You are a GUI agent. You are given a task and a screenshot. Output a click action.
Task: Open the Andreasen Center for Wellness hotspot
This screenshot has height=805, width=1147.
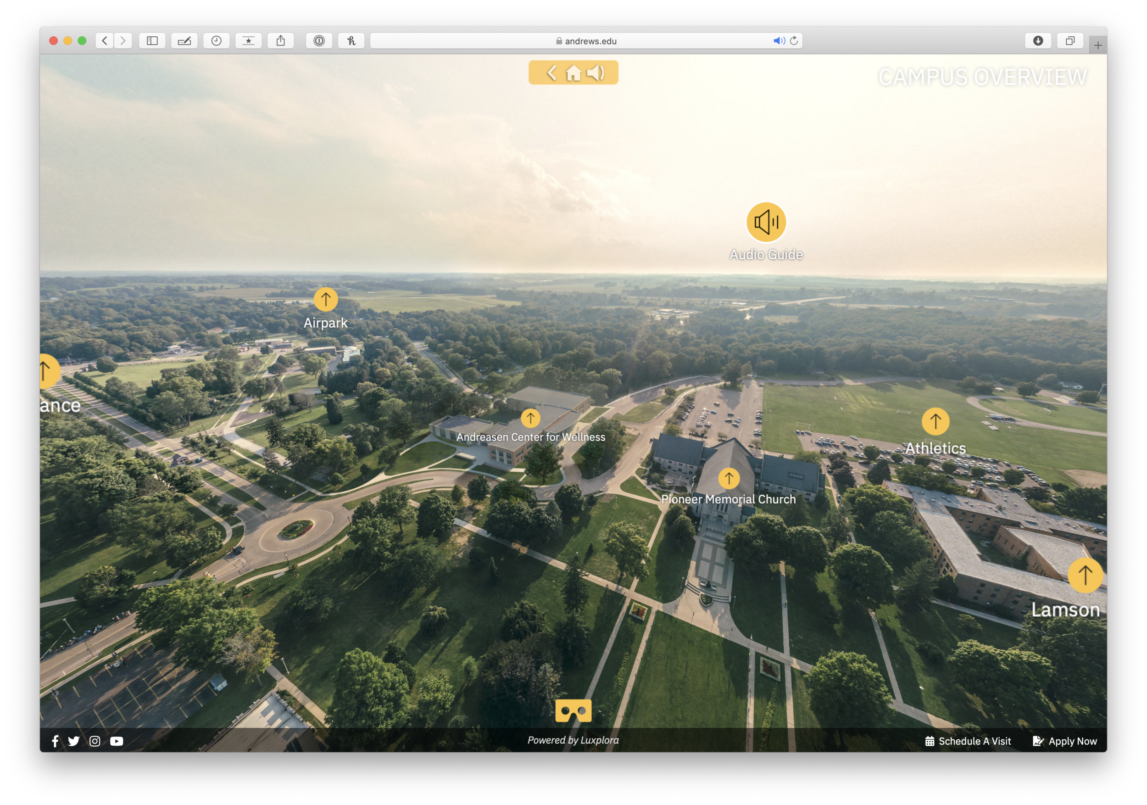pos(530,418)
